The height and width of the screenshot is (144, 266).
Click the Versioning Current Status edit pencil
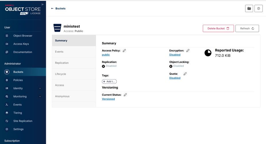click(x=125, y=95)
